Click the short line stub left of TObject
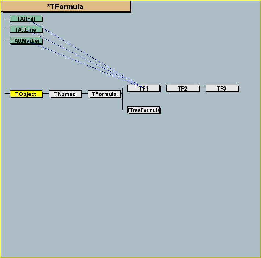Image resolution: width=261 pixels, height=258 pixels. click(7, 94)
